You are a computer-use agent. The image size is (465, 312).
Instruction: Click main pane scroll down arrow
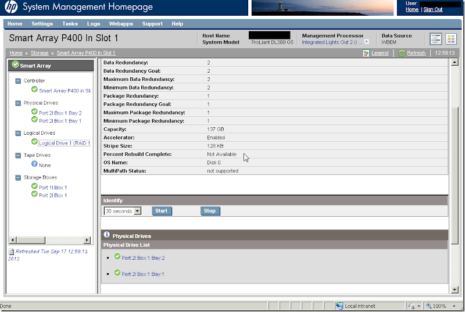[x=455, y=290]
